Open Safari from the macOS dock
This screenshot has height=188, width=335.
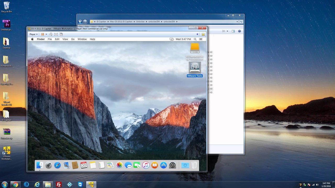pyautogui.click(x=57, y=165)
